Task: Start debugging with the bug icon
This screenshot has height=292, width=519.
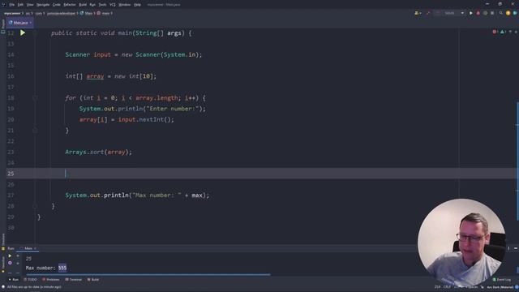Action: click(x=478, y=13)
